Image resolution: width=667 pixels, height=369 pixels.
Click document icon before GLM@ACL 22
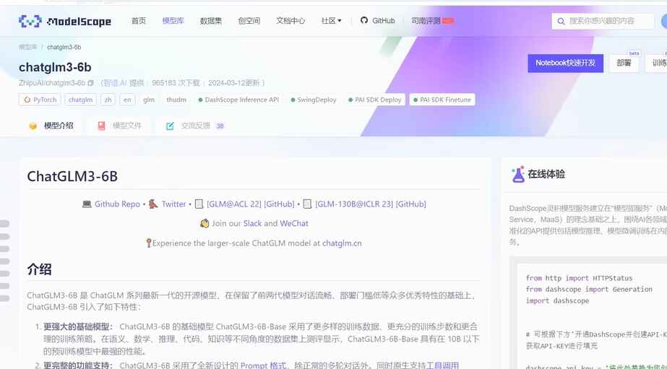click(199, 204)
